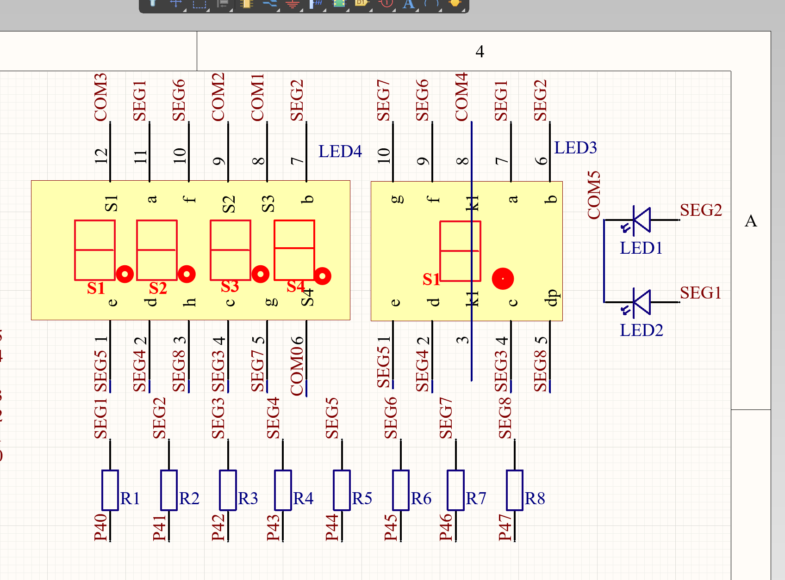Viewport: 785px width, 580px height.
Task: Select the COM5 net label
Action: [x=594, y=195]
